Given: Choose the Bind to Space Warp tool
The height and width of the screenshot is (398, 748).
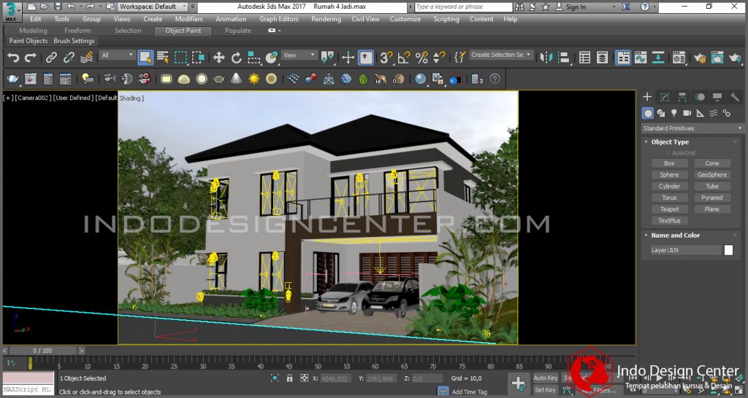Looking at the screenshot, I should coord(86,58).
